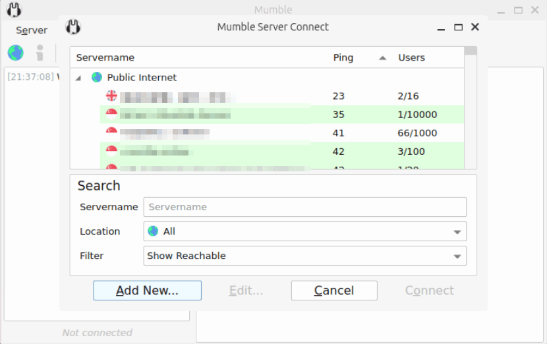Click the globe icon beside Public Internet
Image resolution: width=547 pixels, height=344 pixels.
(x=97, y=77)
